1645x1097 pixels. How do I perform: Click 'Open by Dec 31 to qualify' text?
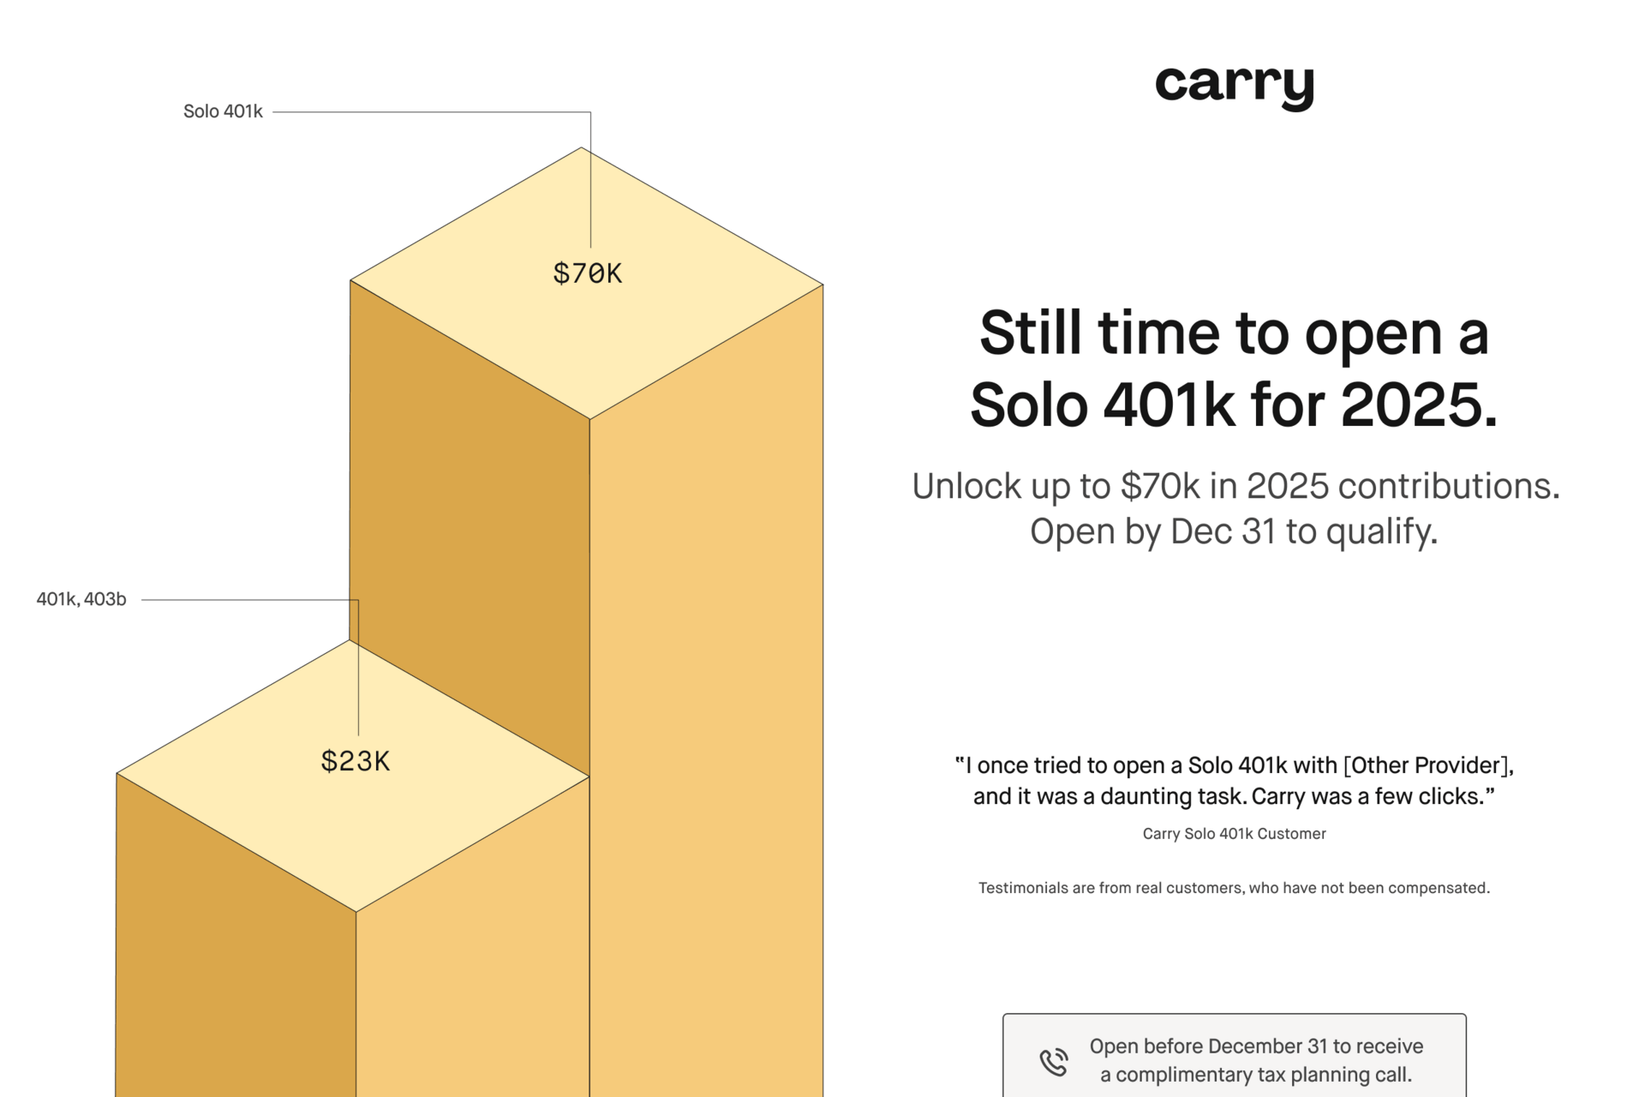click(1234, 531)
